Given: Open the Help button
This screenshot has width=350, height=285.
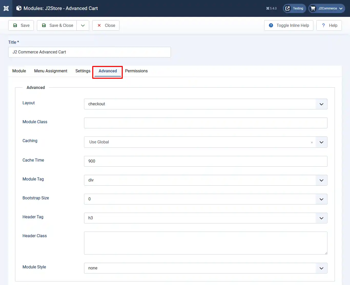Looking at the screenshot, I should 329,26.
